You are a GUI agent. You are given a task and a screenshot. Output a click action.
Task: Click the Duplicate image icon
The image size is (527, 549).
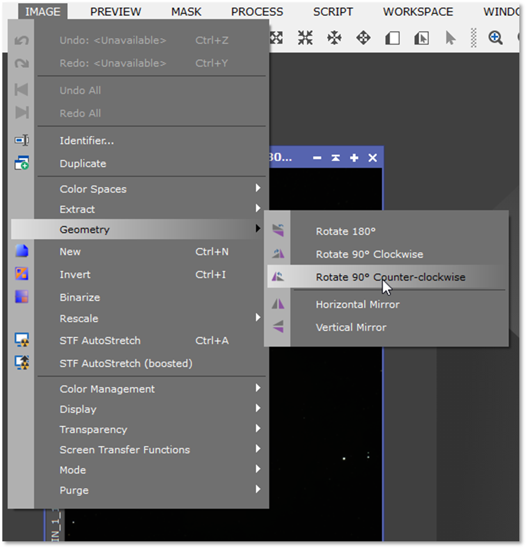[x=22, y=163]
